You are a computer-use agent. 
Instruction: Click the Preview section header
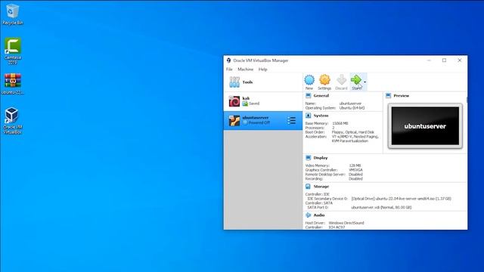(401, 96)
